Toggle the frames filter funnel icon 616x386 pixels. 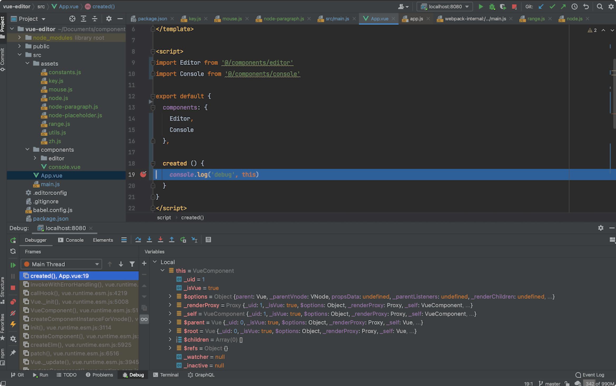(132, 264)
